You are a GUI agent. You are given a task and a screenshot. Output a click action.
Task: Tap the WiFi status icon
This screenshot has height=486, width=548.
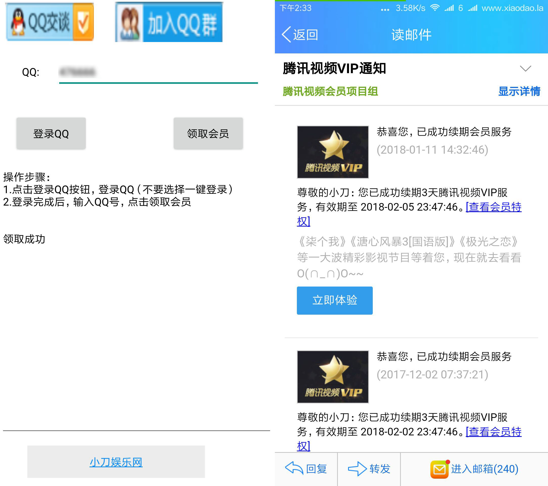point(435,8)
